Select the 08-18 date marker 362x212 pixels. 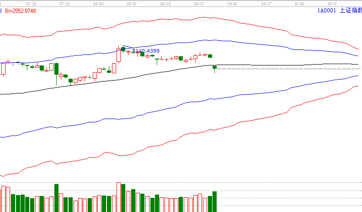pyautogui.click(x=132, y=3)
